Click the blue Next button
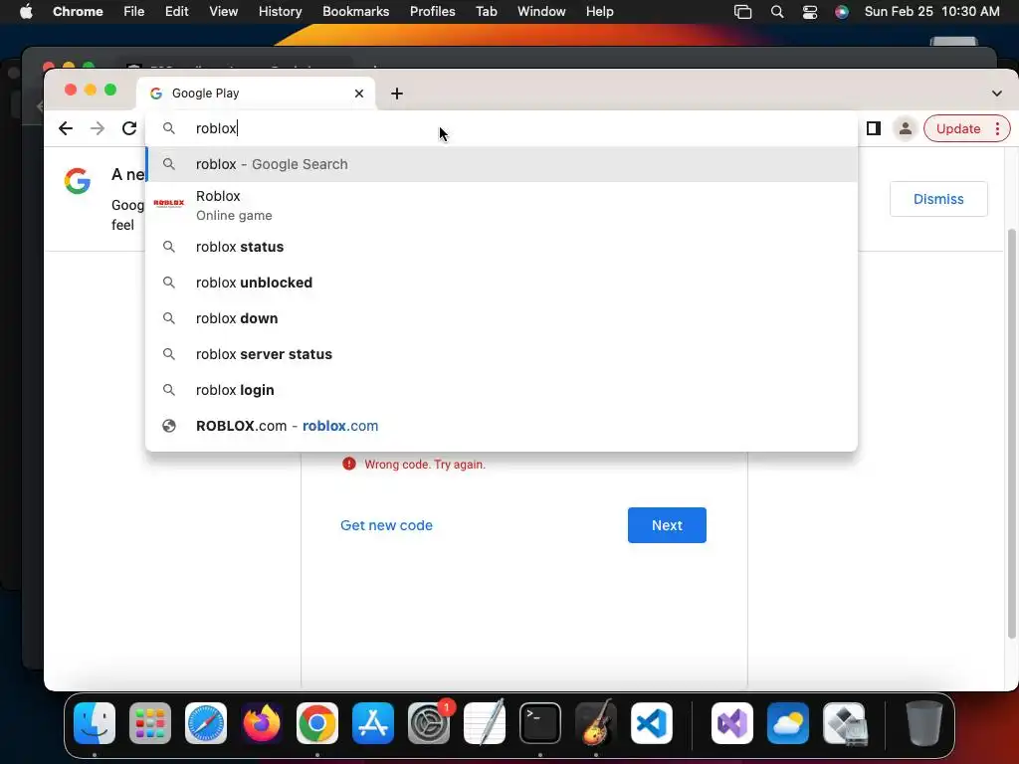Viewport: 1019px width, 764px height. click(x=667, y=525)
